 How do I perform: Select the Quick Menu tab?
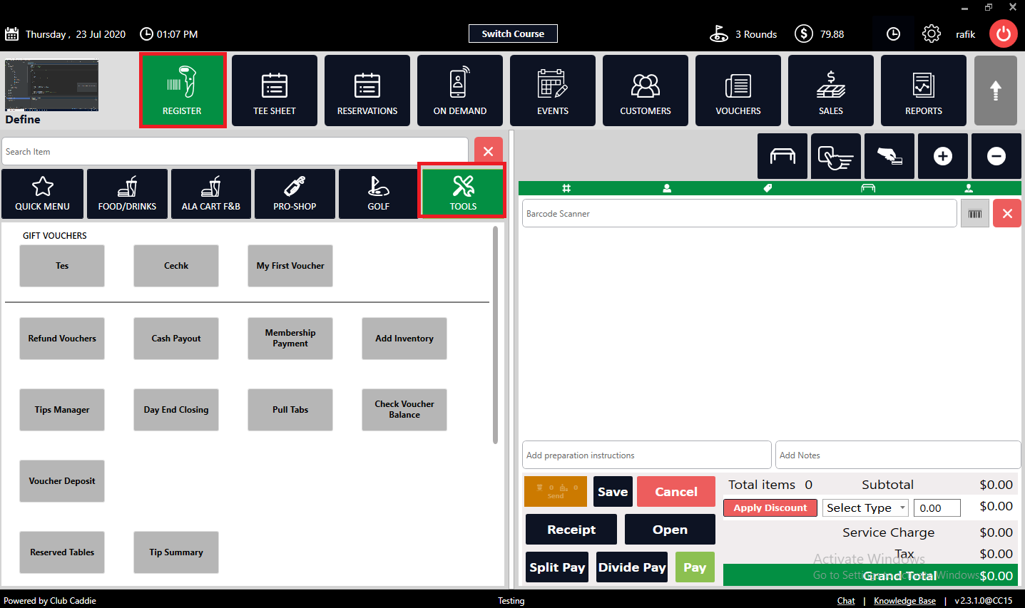click(43, 194)
